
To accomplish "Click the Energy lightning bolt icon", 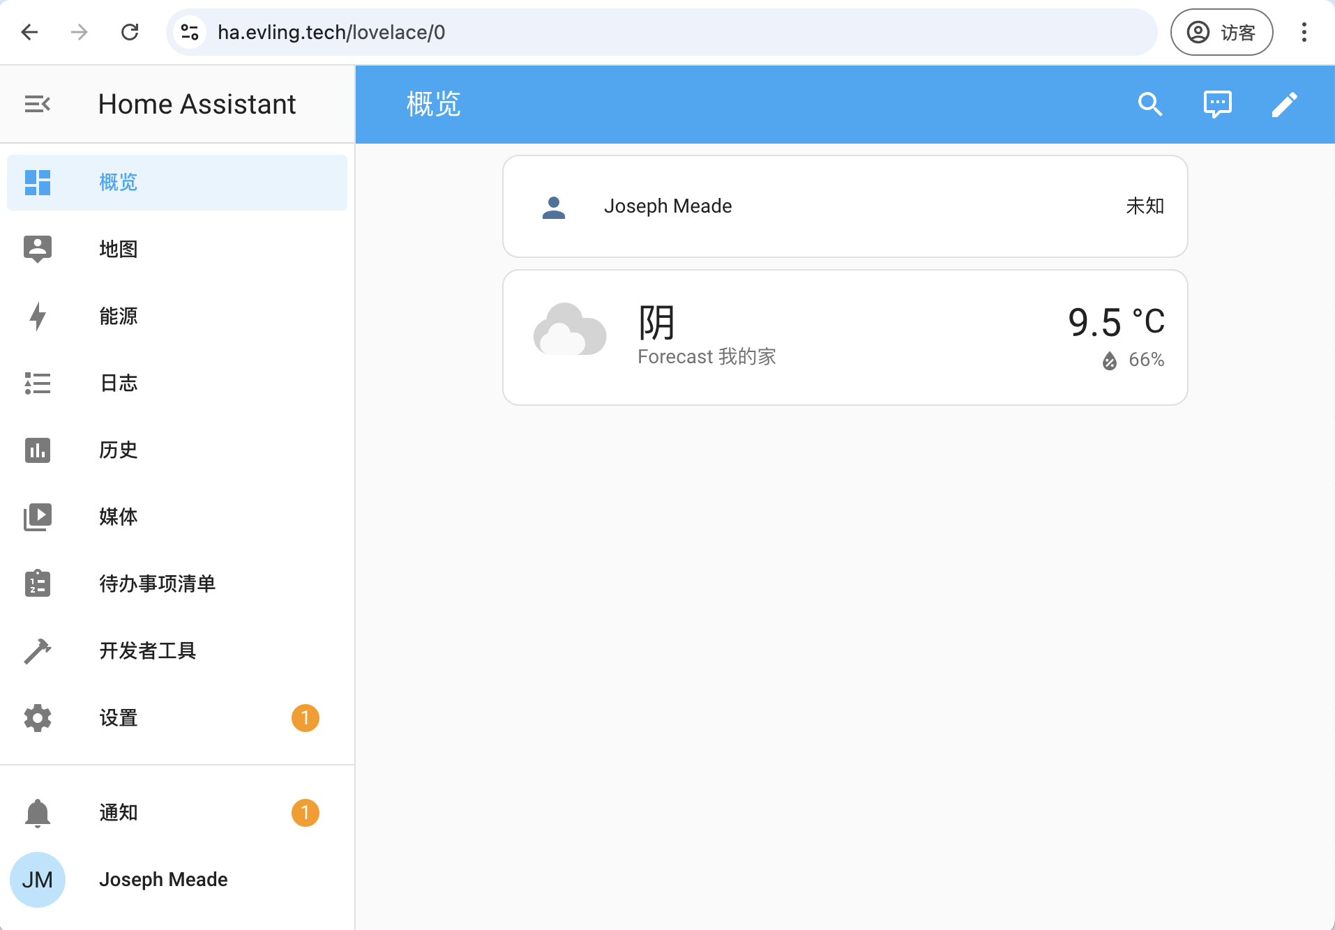I will coord(38,316).
